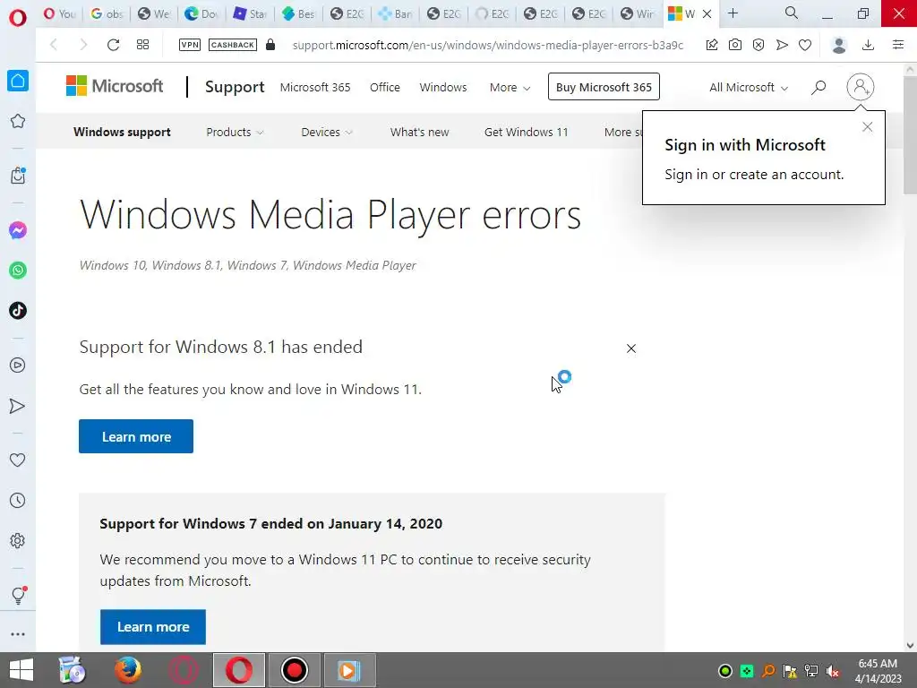This screenshot has height=688, width=917.
Task: Click the muted volume tray icon
Action: 833,671
